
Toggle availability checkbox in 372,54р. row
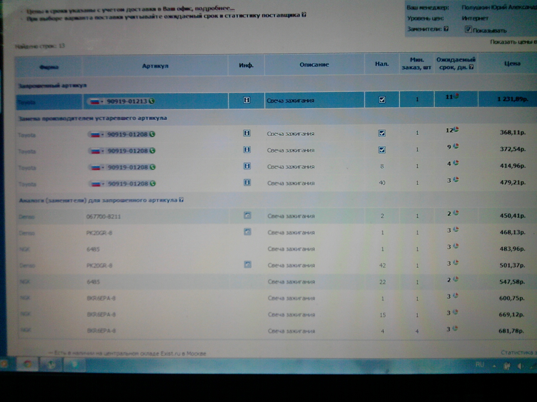pyautogui.click(x=382, y=149)
